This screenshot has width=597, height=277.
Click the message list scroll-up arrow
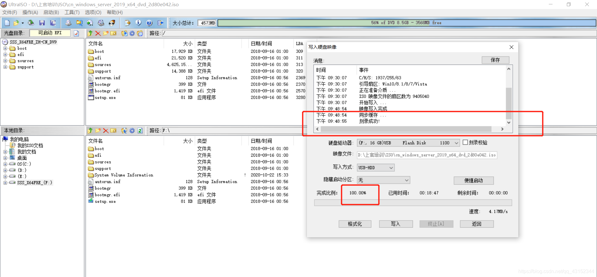point(509,69)
